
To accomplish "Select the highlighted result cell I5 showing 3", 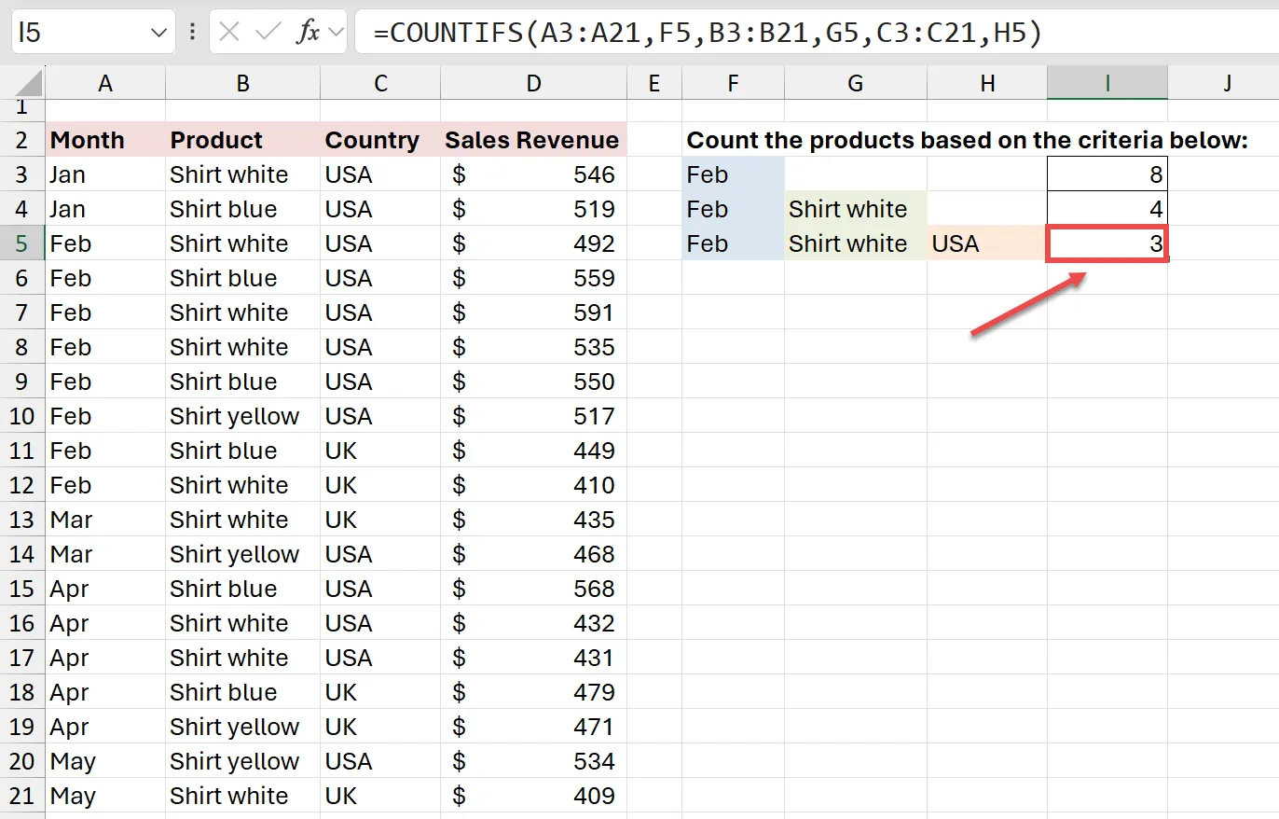I will pyautogui.click(x=1107, y=243).
